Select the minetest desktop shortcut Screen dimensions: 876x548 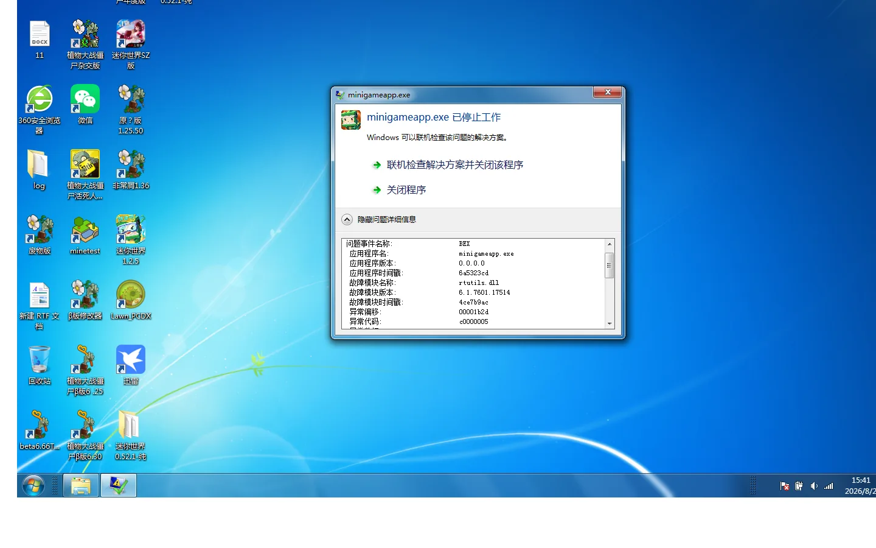click(85, 235)
